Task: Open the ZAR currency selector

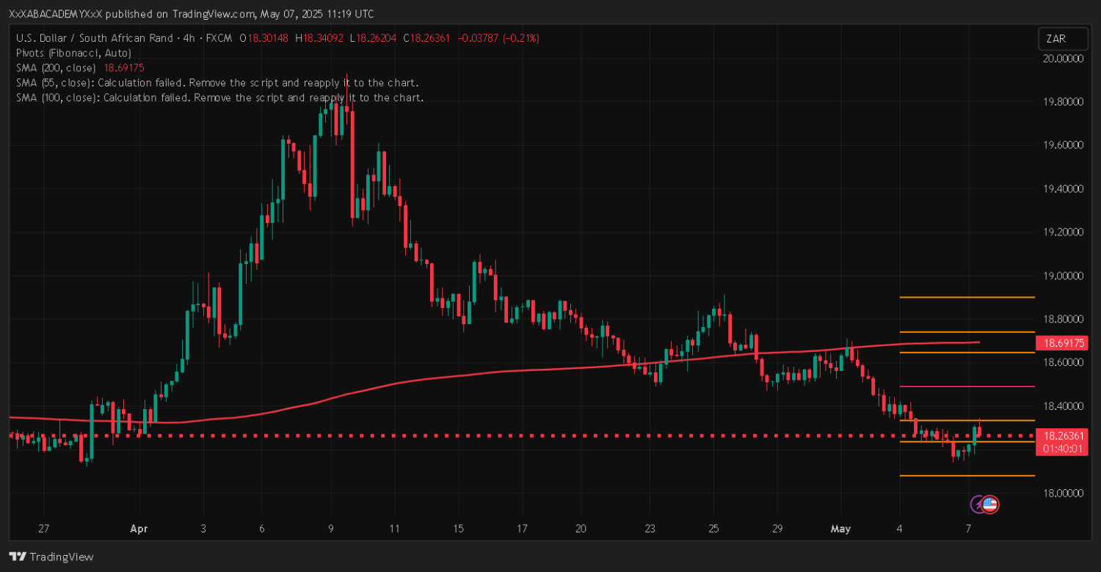Action: 1057,39
